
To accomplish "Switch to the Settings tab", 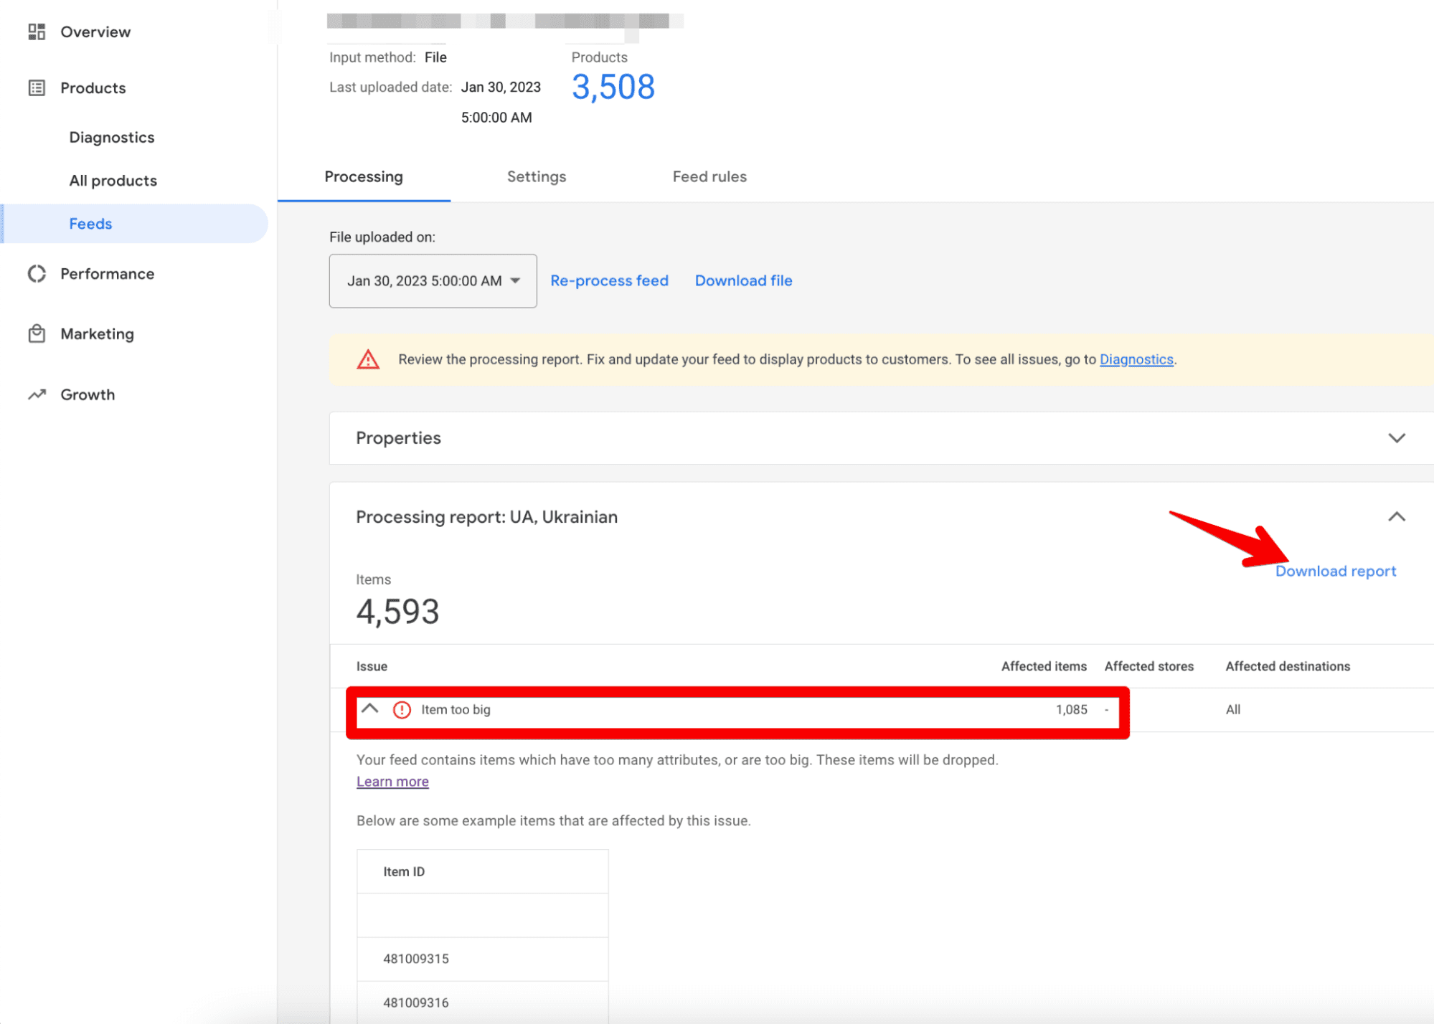I will pyautogui.click(x=537, y=177).
